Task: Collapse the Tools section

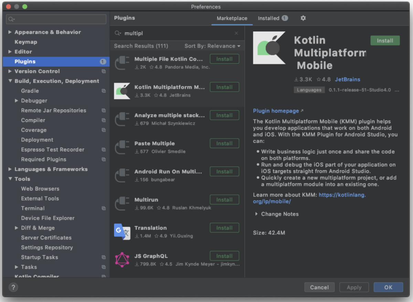Action: 10,179
